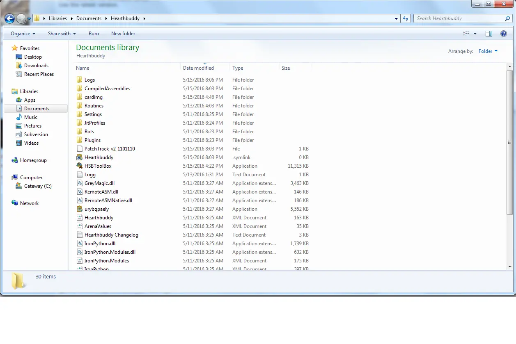Viewport: 516px width, 344px height.
Task: Open the recent pages dropdown arrow
Action: point(29,18)
